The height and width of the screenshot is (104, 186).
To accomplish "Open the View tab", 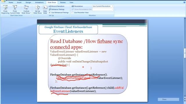I will (71, 3).
